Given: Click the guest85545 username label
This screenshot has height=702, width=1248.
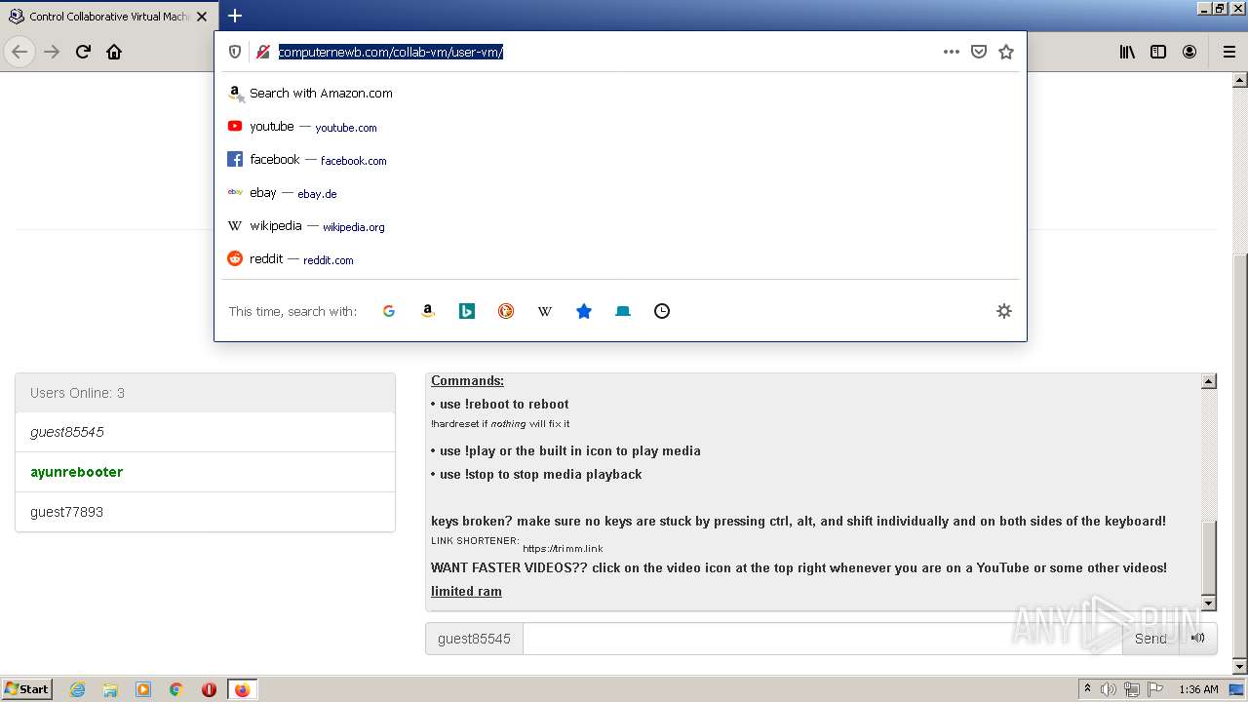Looking at the screenshot, I should click(474, 639).
